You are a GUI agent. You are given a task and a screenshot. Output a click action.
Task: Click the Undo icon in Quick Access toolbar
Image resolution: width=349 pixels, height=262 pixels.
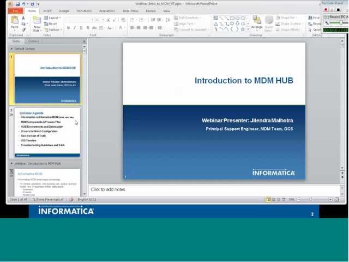tap(23, 4)
